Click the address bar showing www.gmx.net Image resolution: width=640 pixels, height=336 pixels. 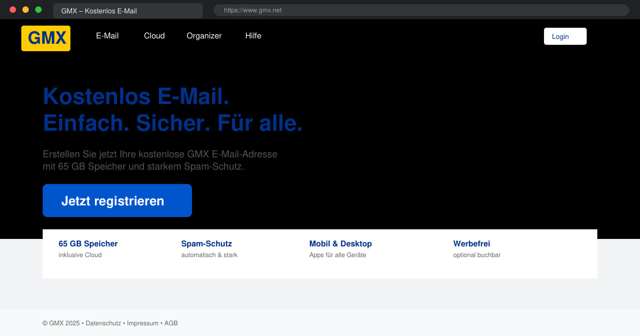click(x=421, y=10)
